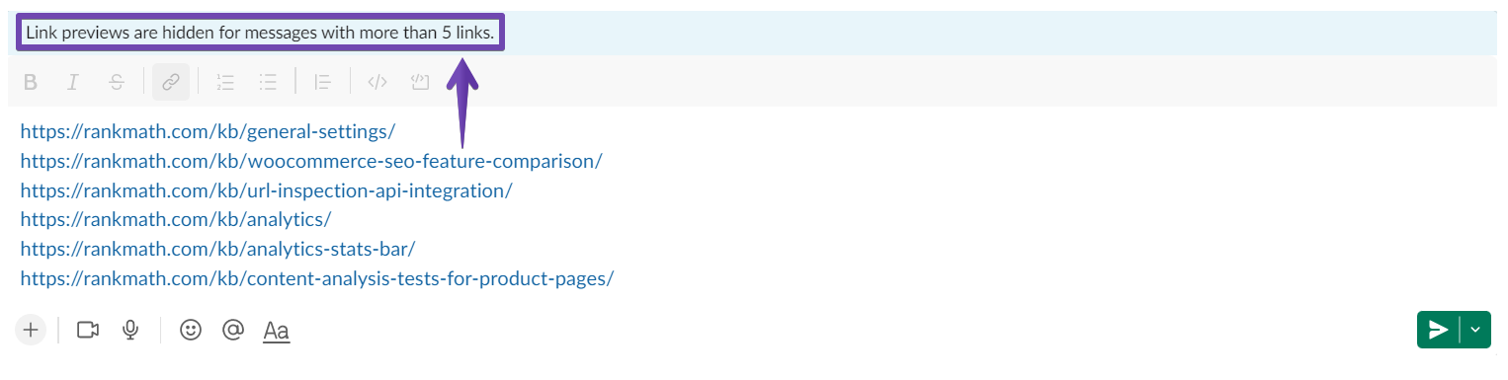The height and width of the screenshot is (380, 1508).
Task: Open the analytics-stats-bar link
Action: [217, 249]
